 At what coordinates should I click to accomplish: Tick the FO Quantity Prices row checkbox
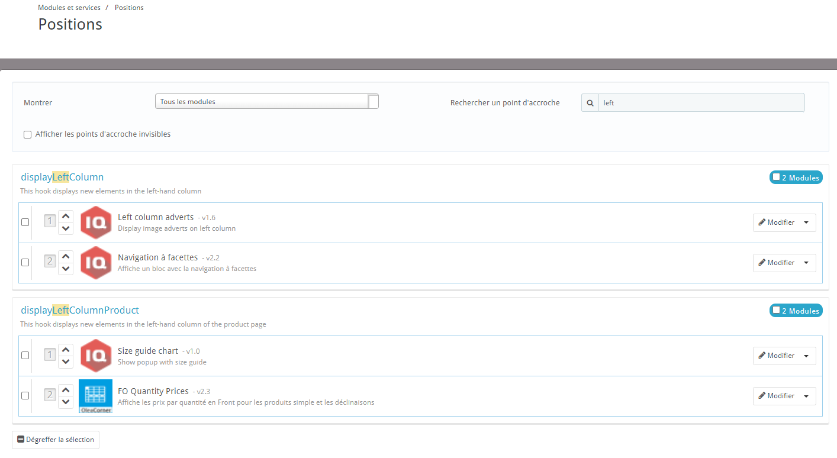pos(25,396)
